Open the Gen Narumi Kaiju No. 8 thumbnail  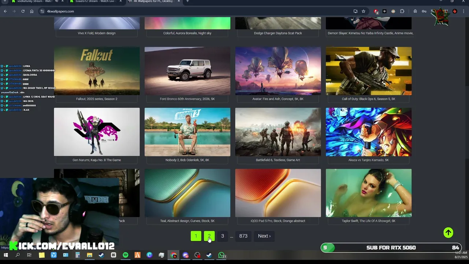click(x=97, y=132)
